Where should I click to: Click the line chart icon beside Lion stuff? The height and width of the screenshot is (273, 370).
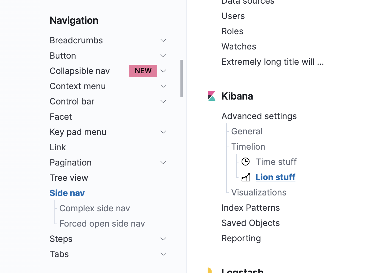point(246,177)
